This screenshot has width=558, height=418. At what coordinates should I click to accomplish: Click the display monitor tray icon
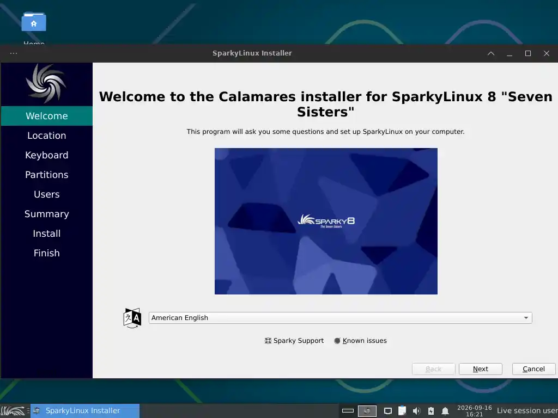click(388, 411)
